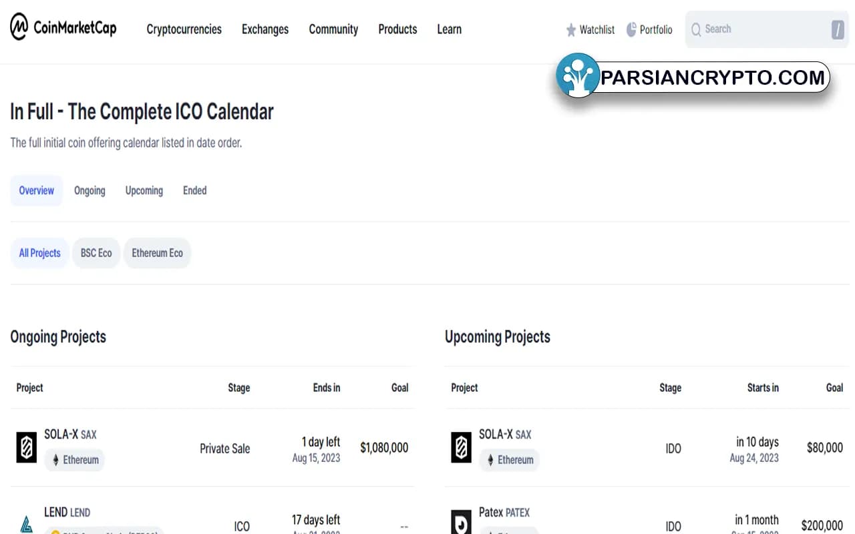Open the Cryptocurrencies menu

[x=184, y=29]
